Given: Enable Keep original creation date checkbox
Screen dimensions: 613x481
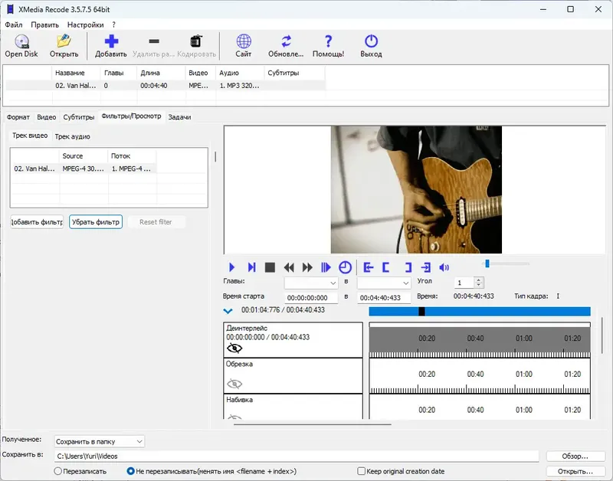Looking at the screenshot, I should point(362,471).
